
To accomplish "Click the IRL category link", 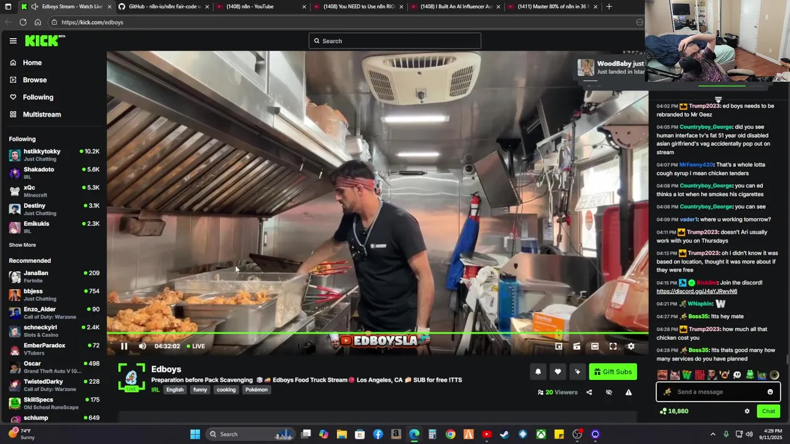I will point(156,390).
